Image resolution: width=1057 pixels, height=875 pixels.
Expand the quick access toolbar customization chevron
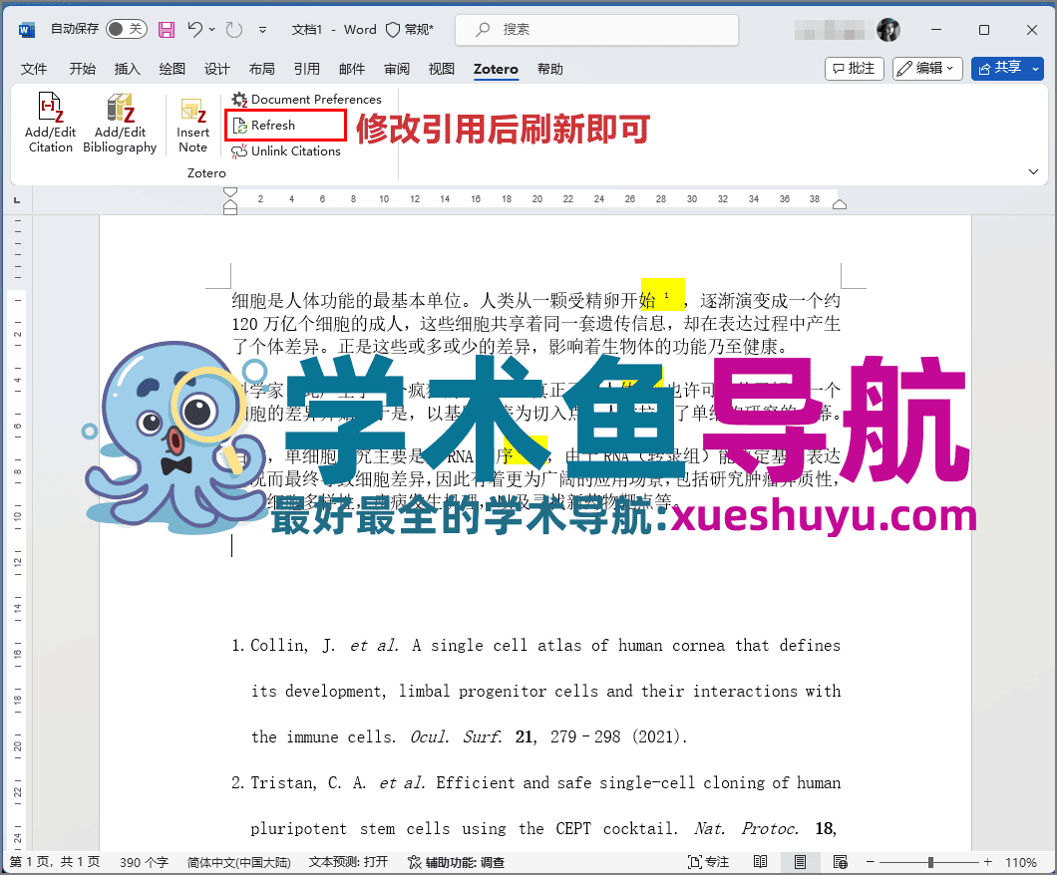(x=263, y=30)
